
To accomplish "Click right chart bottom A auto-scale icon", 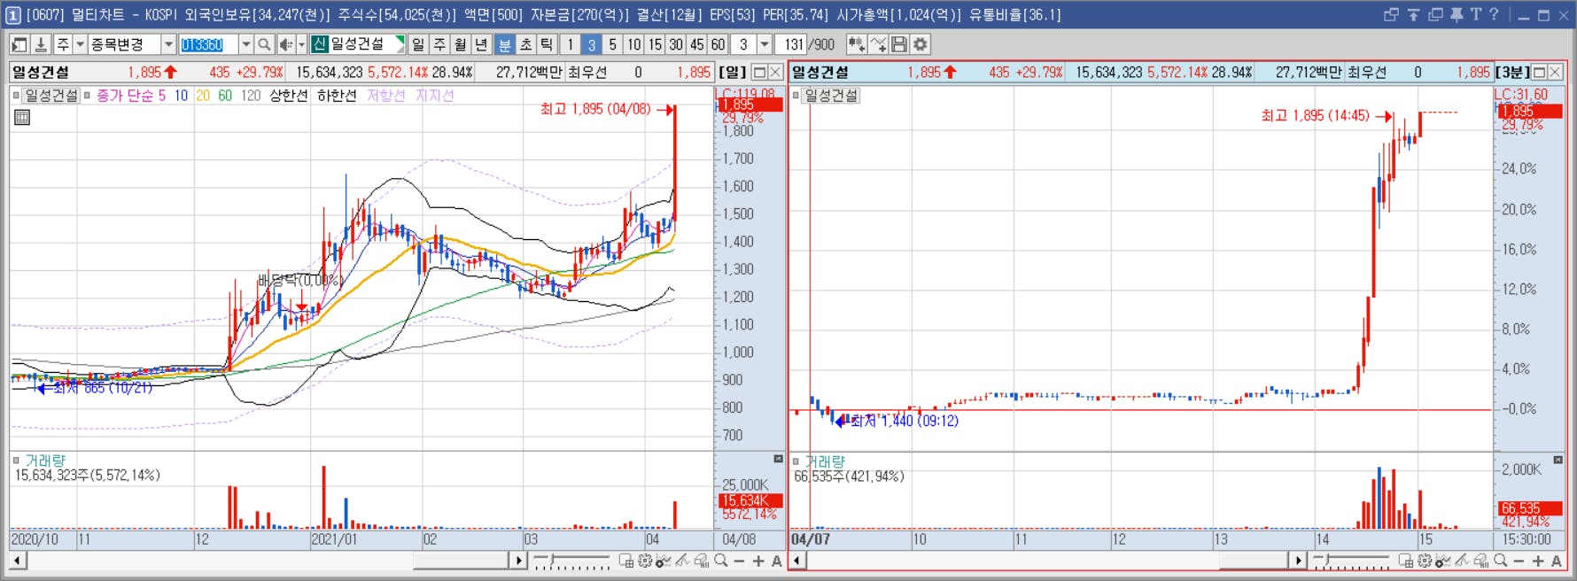I will point(1557,561).
